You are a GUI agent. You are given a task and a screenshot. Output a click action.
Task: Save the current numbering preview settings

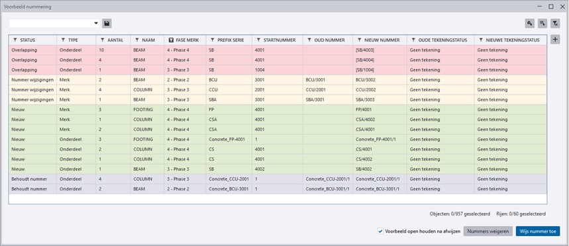click(x=107, y=24)
